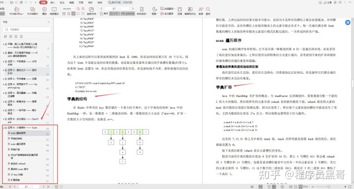The width and height of the screenshot is (354, 189).
Task: Expand the 应用 1: 千帆竞发 bookmark arrow
Action: click(x=3, y=62)
